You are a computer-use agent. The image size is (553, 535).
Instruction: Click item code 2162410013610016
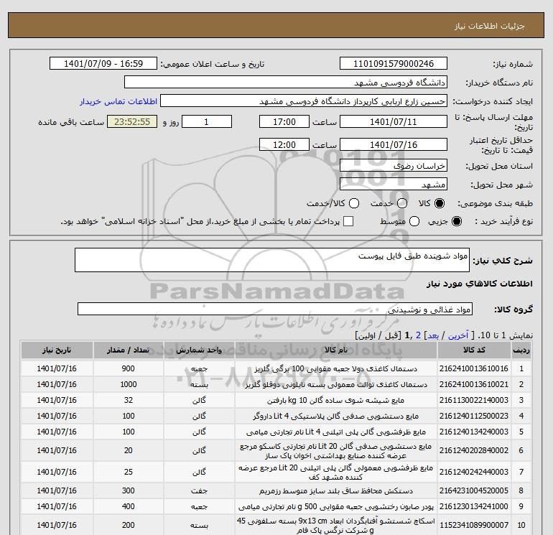click(x=474, y=368)
